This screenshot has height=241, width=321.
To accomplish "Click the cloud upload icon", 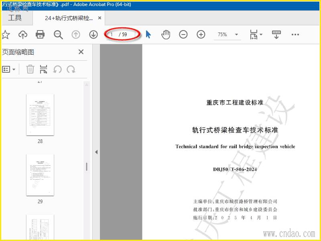I will [23, 35].
